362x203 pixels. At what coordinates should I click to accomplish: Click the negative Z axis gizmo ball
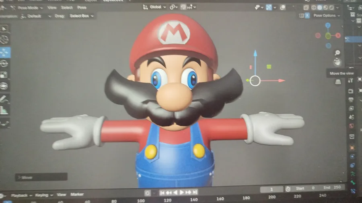tap(328, 46)
